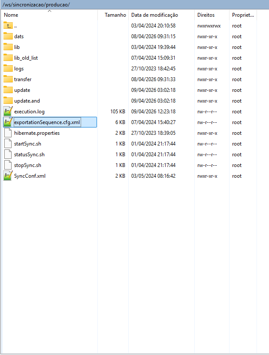Click root owner of dats row
The height and width of the screenshot is (355, 269).
pyautogui.click(x=237, y=36)
